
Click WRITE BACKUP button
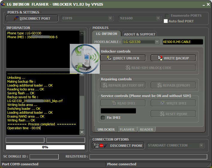pos(173,58)
